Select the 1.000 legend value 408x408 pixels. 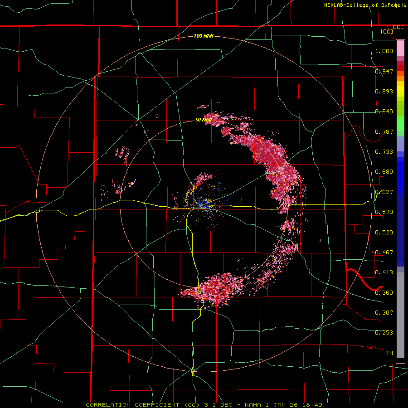pos(384,51)
